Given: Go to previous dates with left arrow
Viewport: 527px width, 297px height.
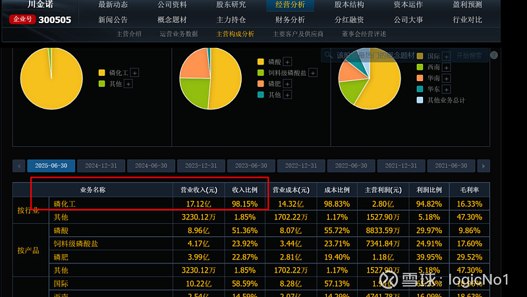Looking at the screenshot, I should click(19, 166).
